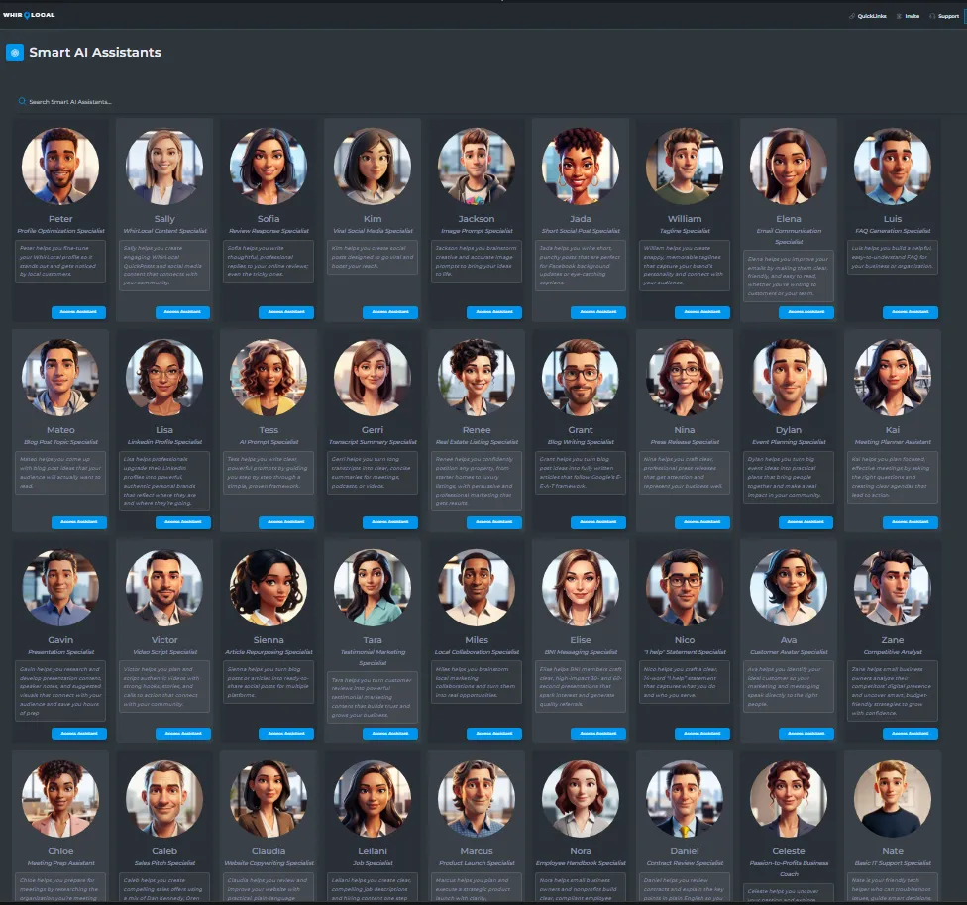Image resolution: width=967 pixels, height=905 pixels.
Task: Select Grant's avatar picture
Action: (x=581, y=378)
